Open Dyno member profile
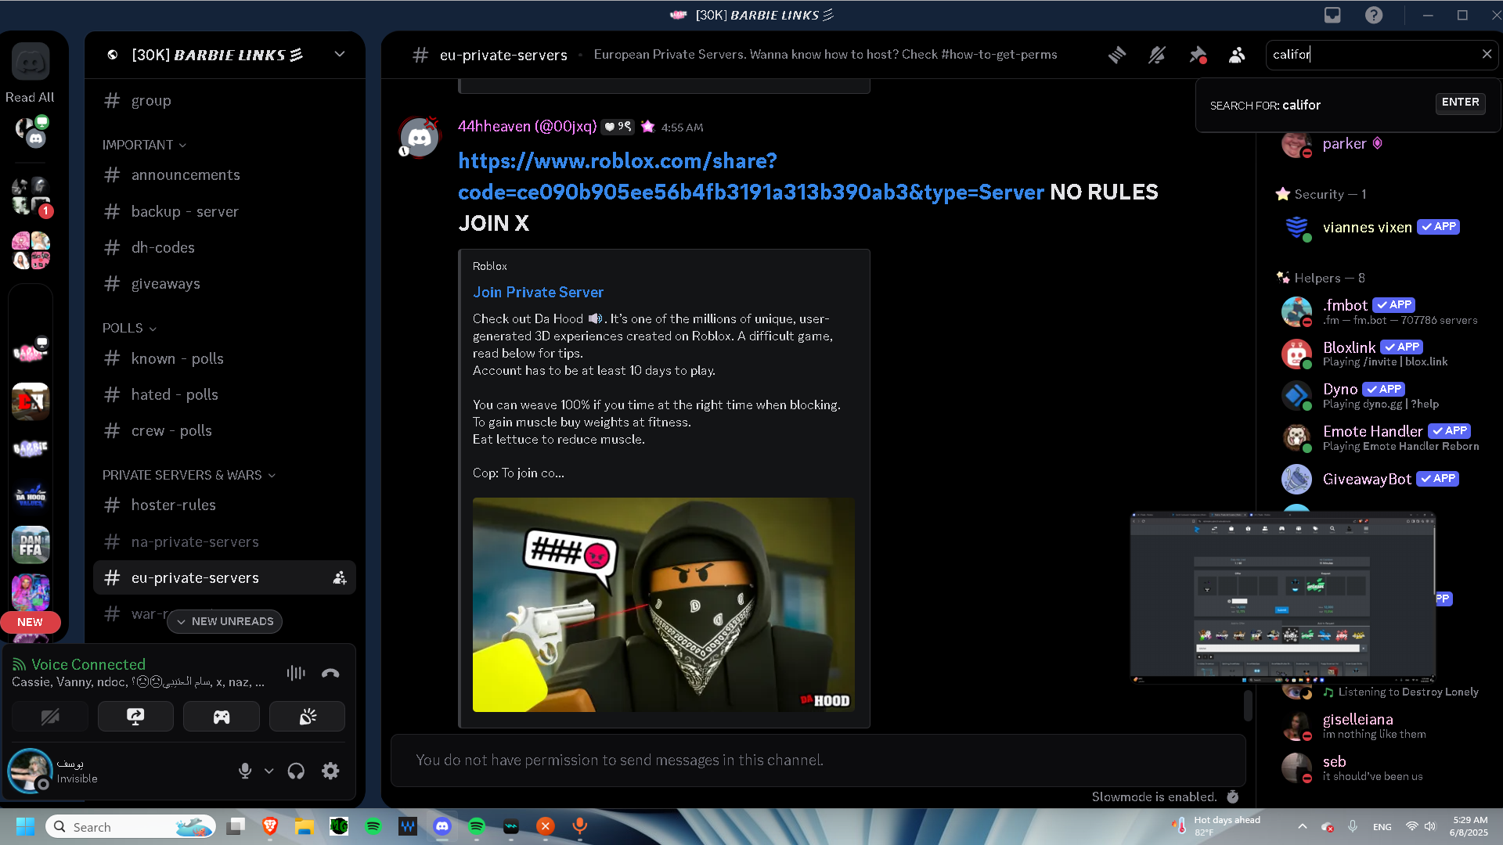 point(1382,396)
